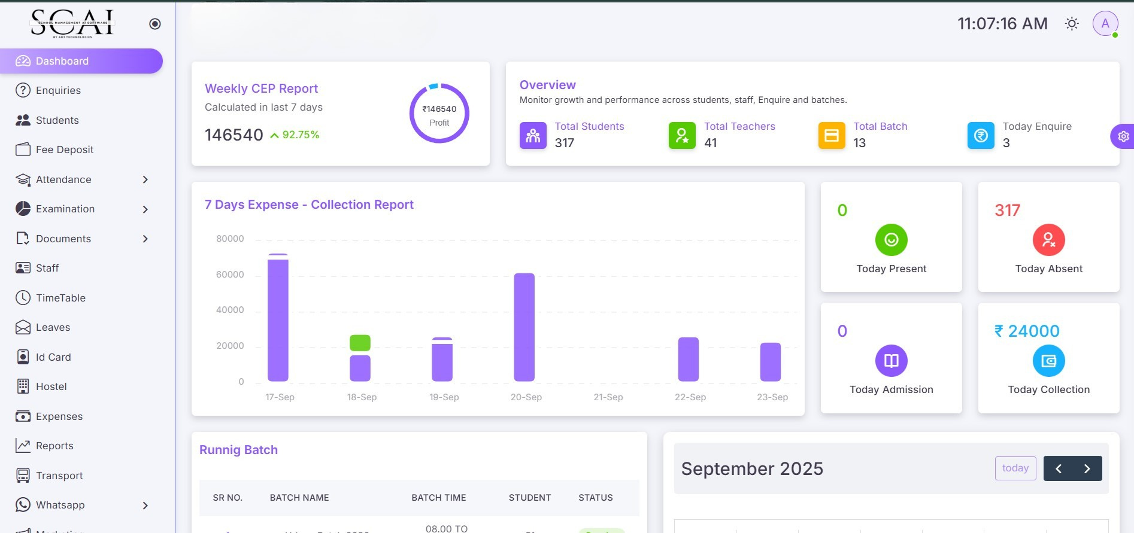This screenshot has width=1134, height=533.
Task: Click the Total Teachers label
Action: [739, 126]
